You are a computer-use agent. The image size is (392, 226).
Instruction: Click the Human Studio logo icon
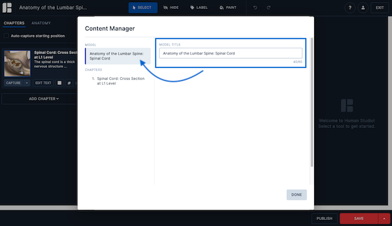click(7, 7)
